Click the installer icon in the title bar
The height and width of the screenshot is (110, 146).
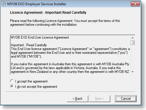[x=4, y=4]
